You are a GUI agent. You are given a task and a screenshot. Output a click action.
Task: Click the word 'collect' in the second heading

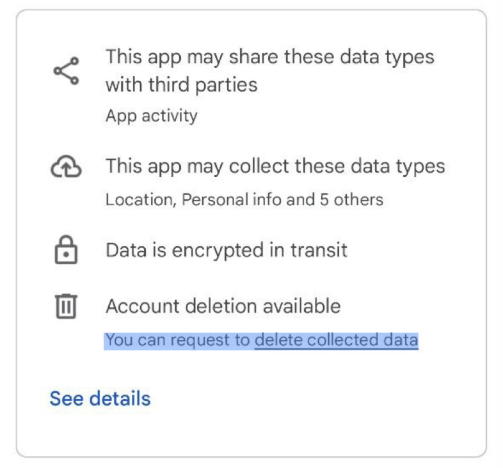(x=259, y=167)
